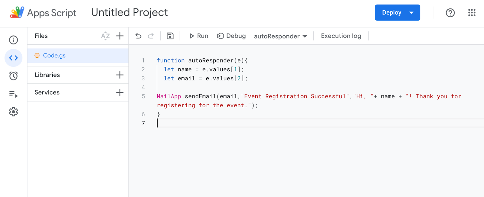Viewport: 484px width, 197px height.
Task: Click the Apps Script logo
Action: (17, 12)
